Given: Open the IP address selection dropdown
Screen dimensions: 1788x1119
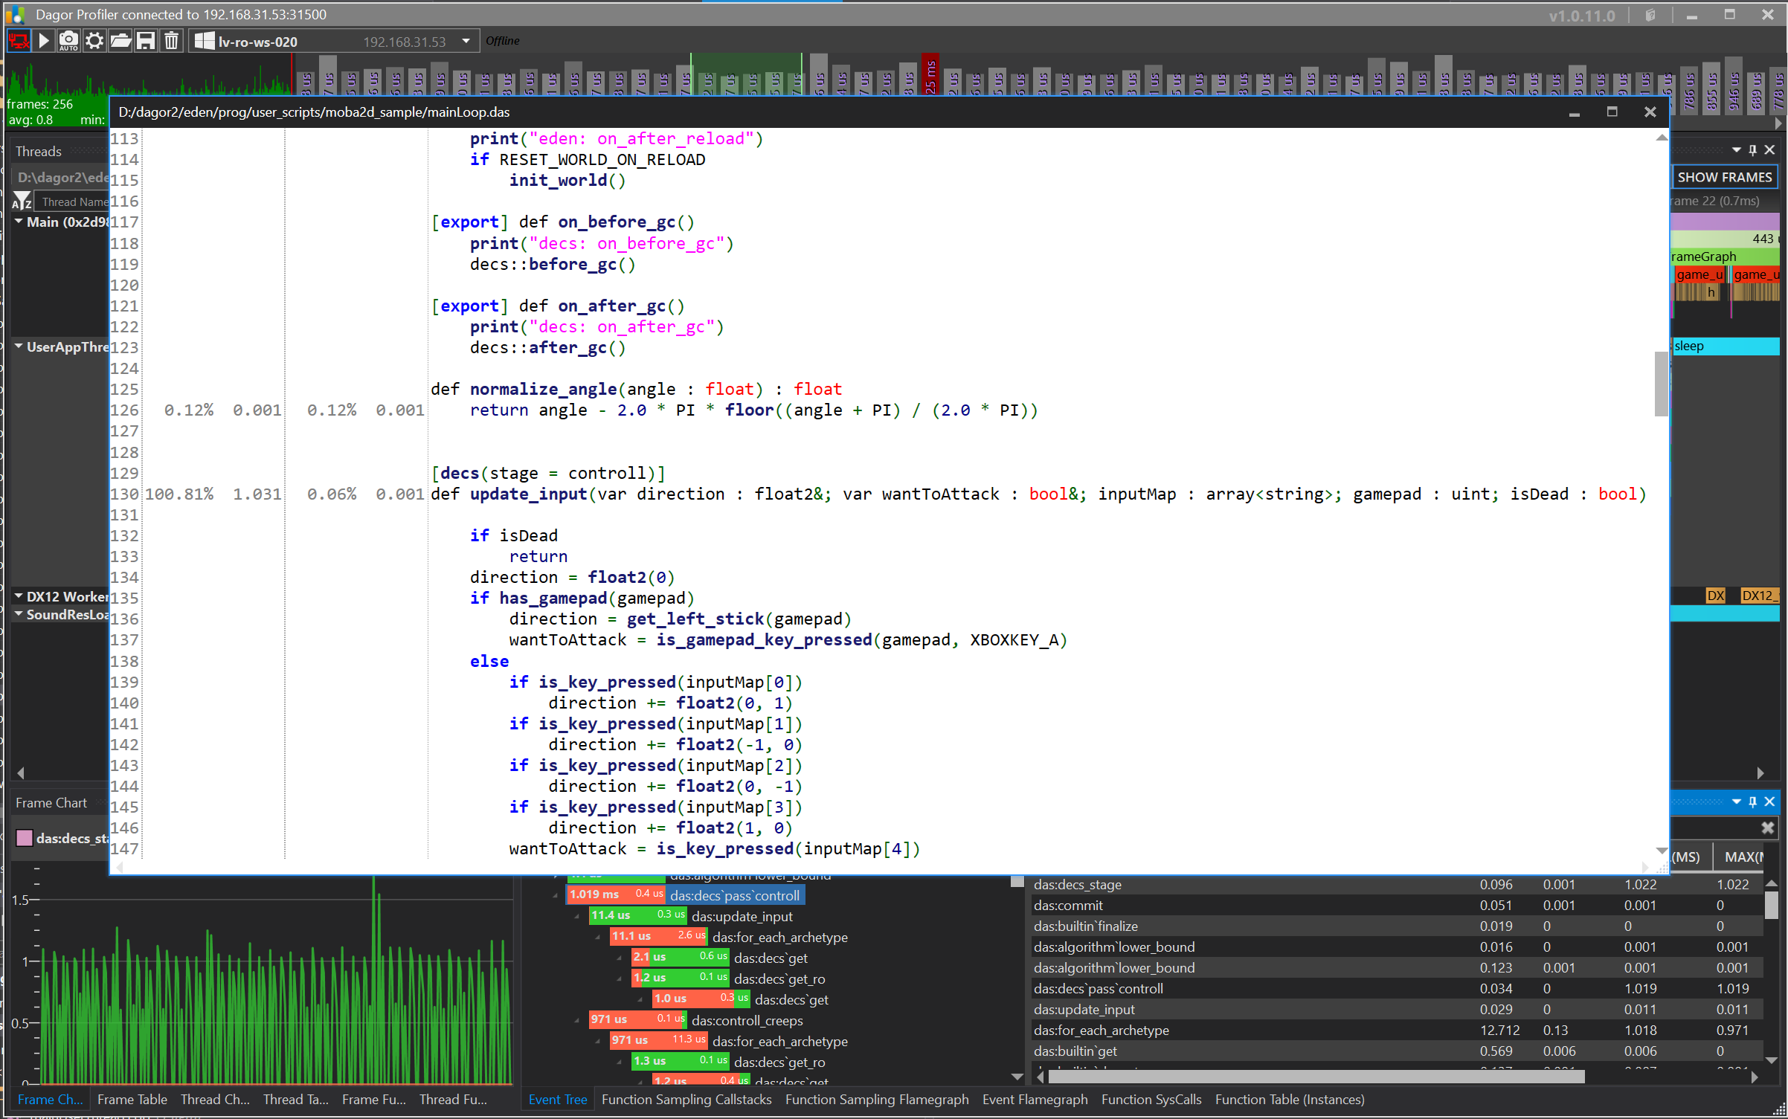Looking at the screenshot, I should click(466, 41).
